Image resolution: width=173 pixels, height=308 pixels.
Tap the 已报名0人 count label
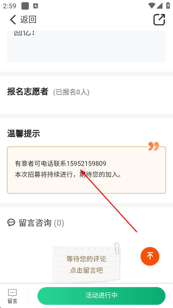coord(71,92)
